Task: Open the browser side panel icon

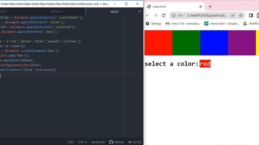Action: (x=251, y=15)
